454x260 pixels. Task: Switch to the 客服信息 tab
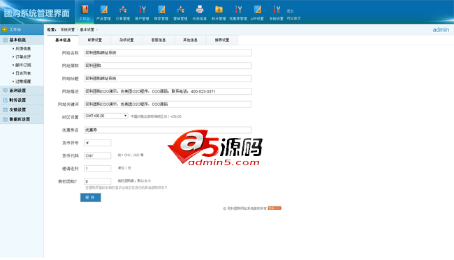point(159,40)
